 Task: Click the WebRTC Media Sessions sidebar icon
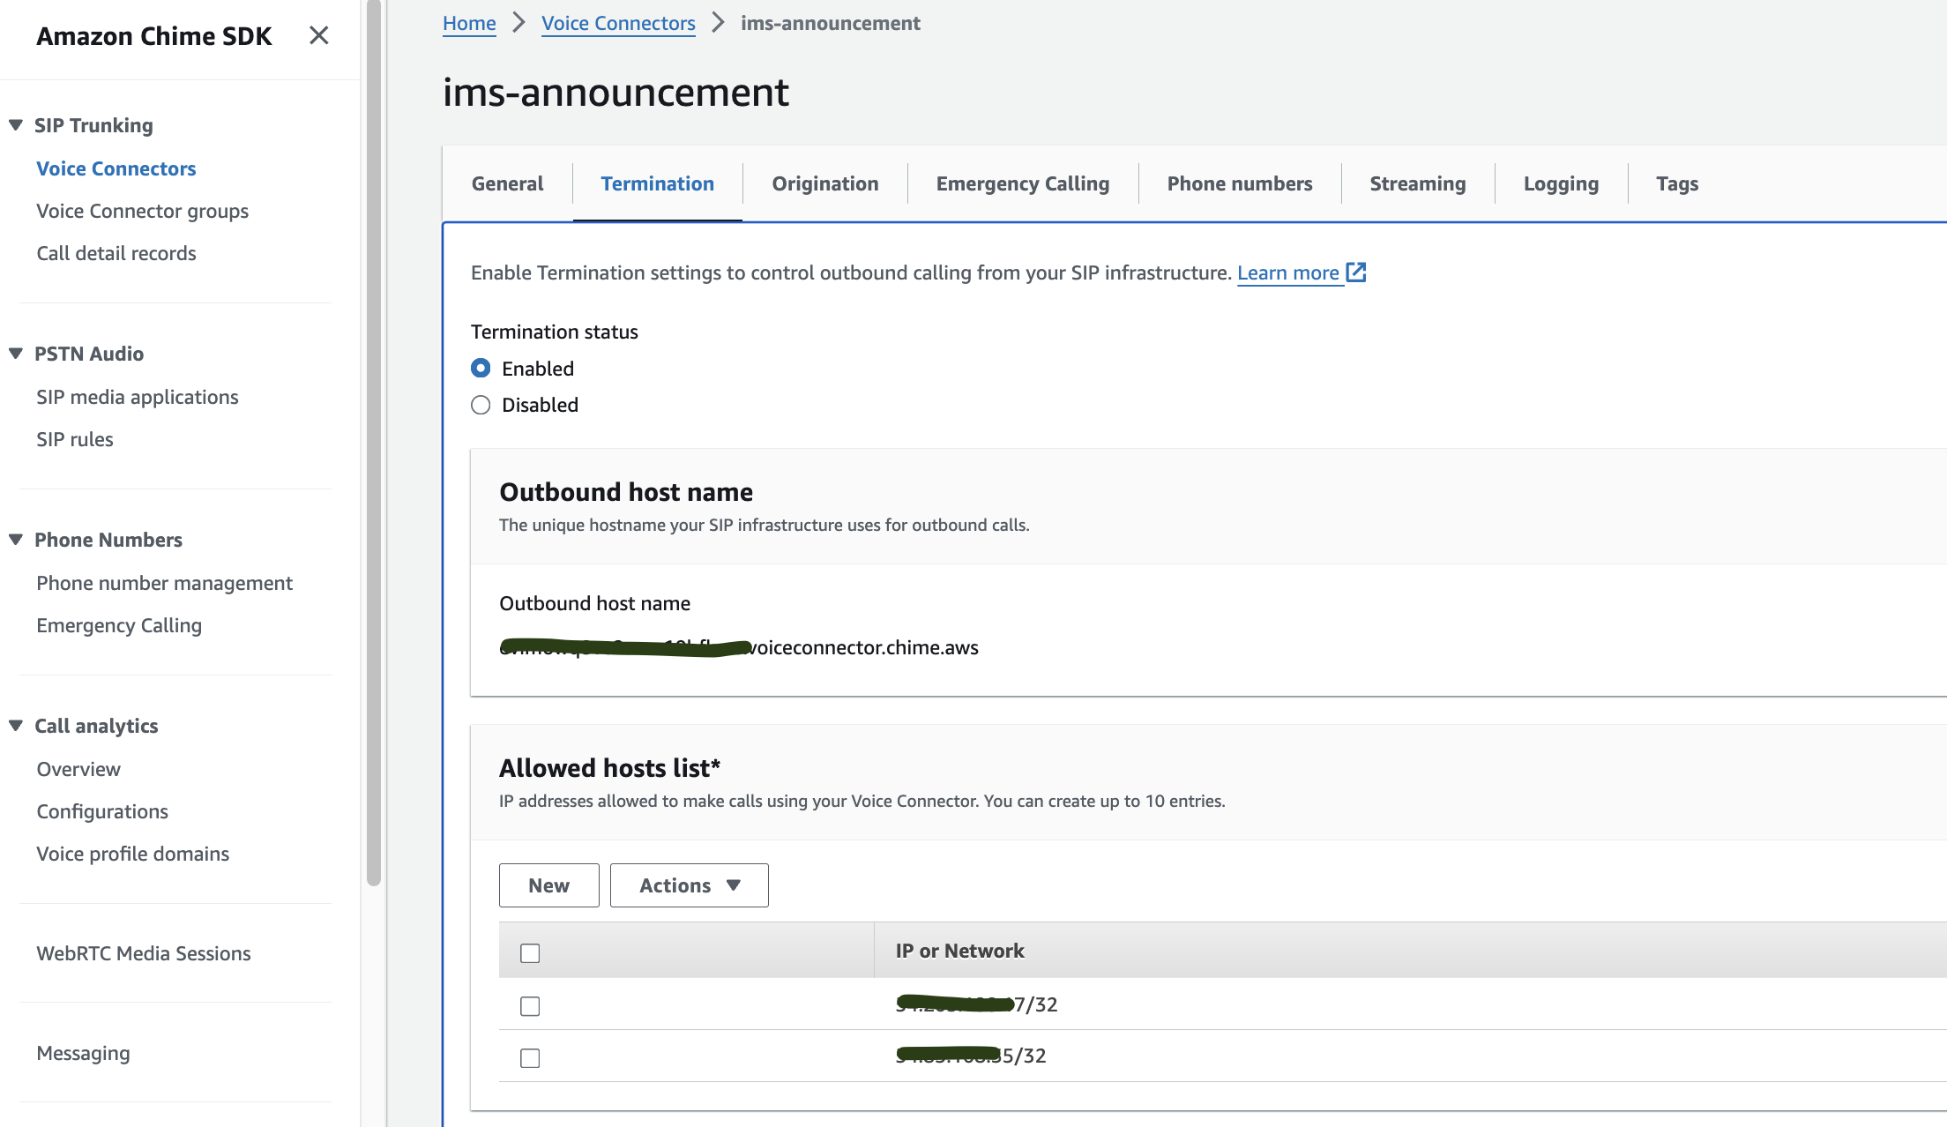(x=144, y=952)
